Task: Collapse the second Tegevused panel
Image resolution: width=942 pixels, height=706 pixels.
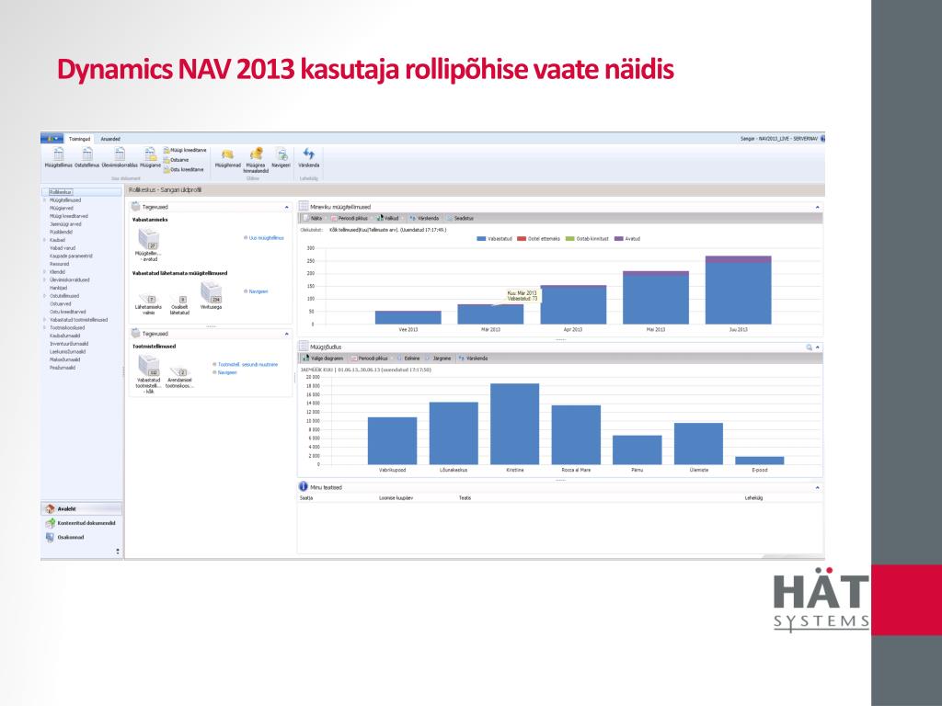Action: coord(287,334)
